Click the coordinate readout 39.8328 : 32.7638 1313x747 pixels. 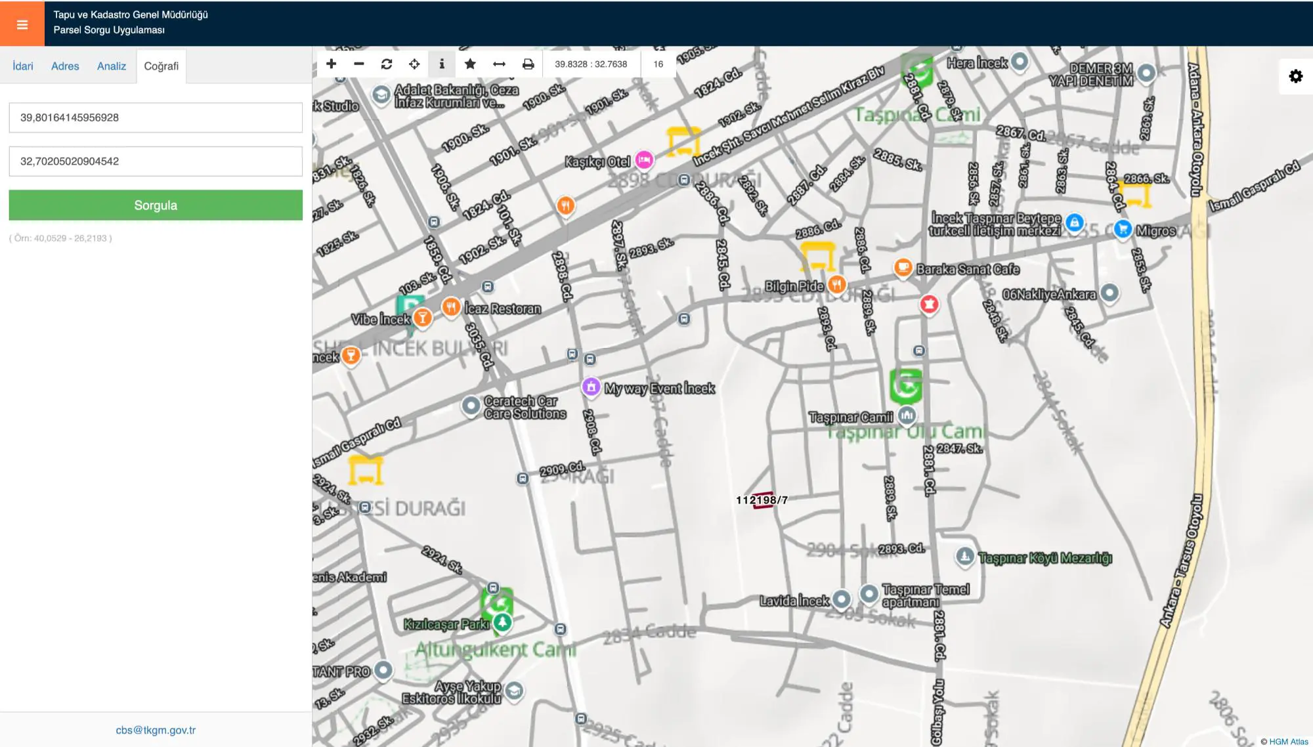(591, 64)
